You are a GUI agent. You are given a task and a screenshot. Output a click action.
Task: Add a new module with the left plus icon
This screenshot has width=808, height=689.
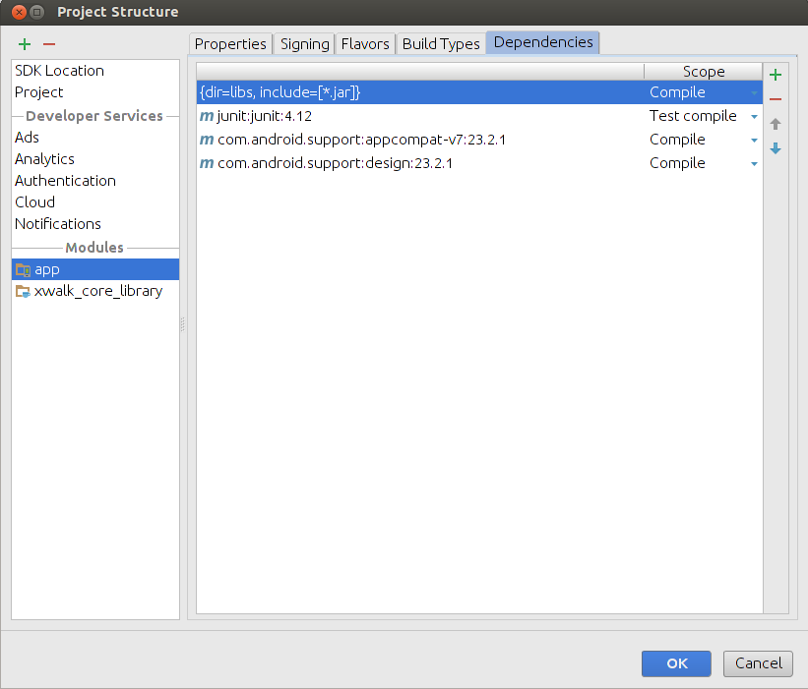pos(25,44)
